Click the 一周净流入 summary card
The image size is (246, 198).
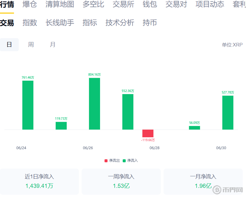(x=121, y=182)
